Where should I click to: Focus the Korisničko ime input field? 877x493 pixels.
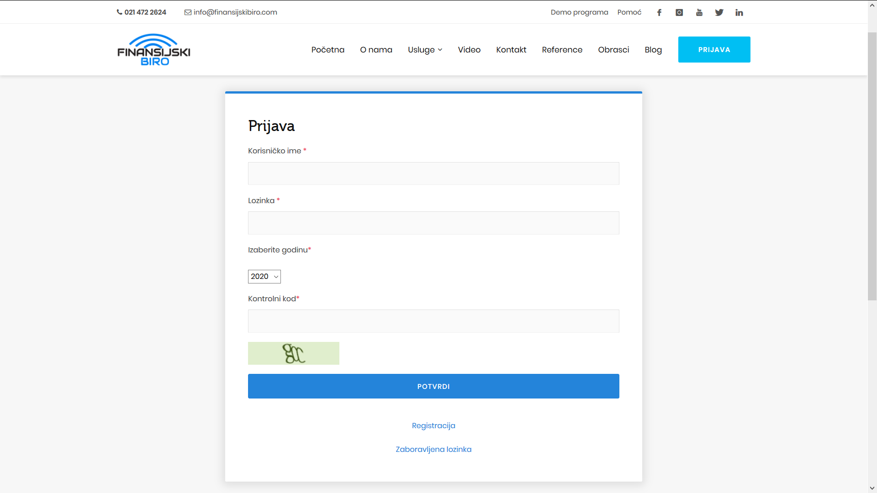[x=433, y=173]
